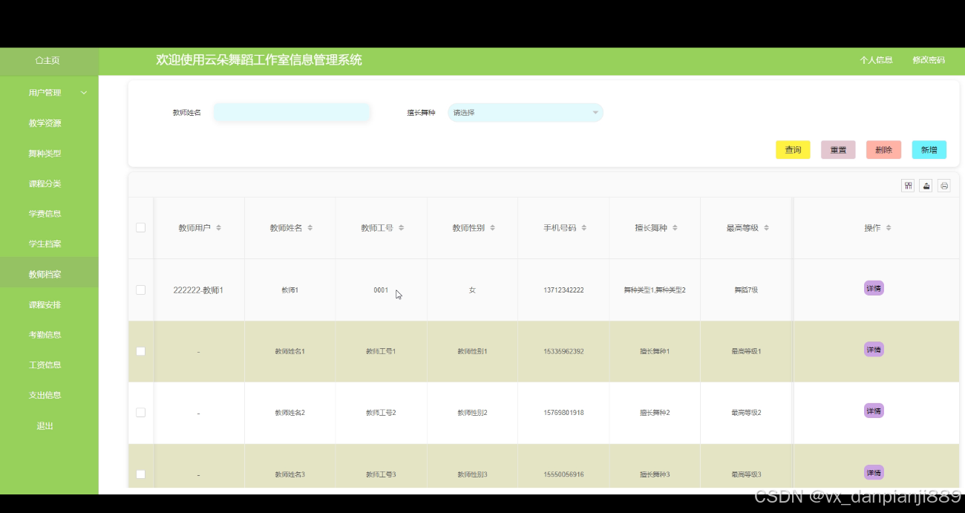Click the 0001 teacher number cell
The image size is (965, 513).
(381, 290)
